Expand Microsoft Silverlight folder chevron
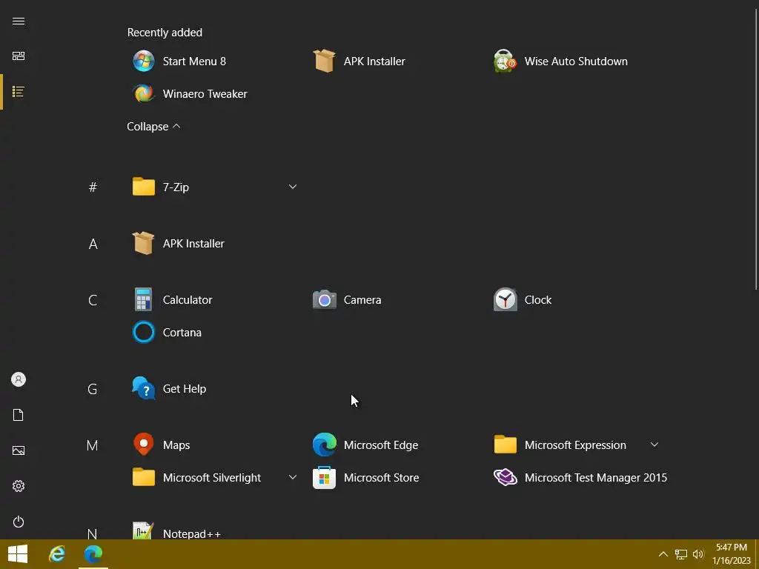 pos(292,476)
